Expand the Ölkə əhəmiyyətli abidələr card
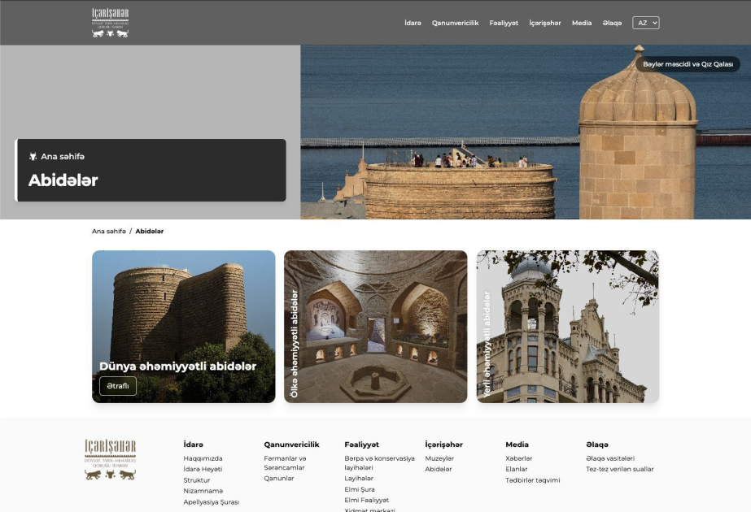 click(x=375, y=327)
